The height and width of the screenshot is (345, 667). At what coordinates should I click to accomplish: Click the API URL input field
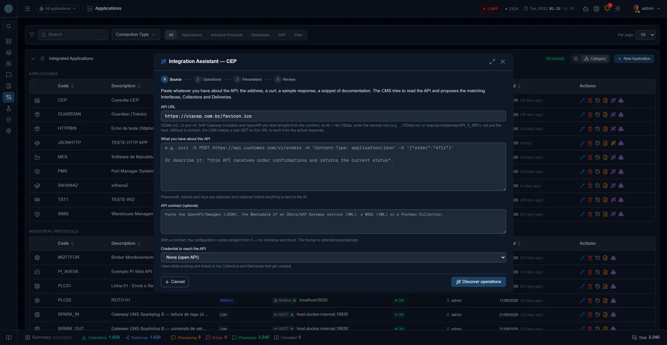click(x=333, y=116)
